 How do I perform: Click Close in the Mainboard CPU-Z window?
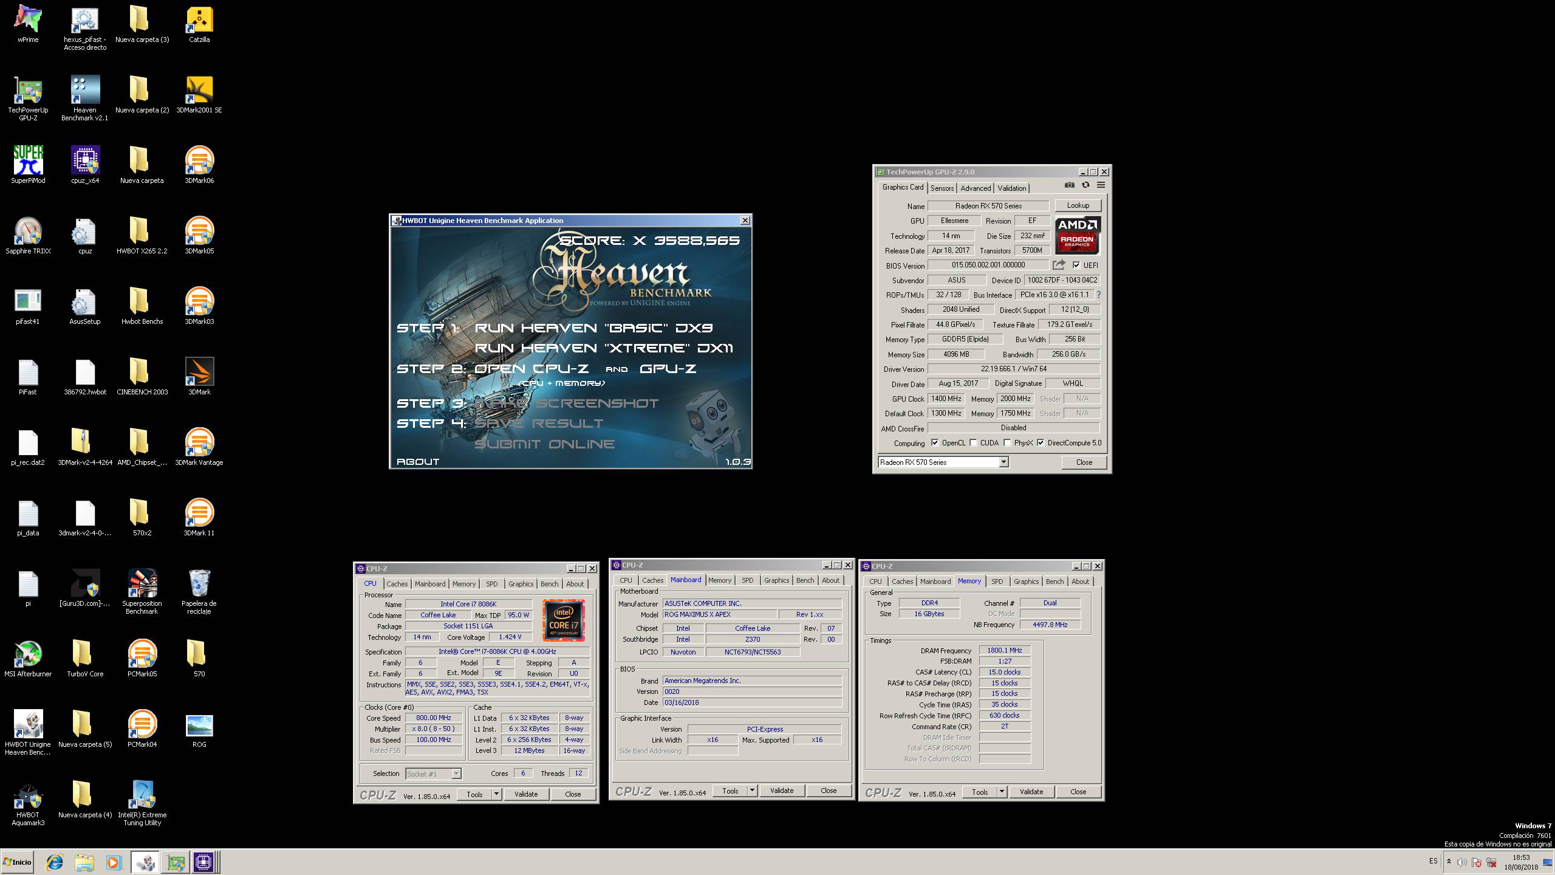coord(829,791)
